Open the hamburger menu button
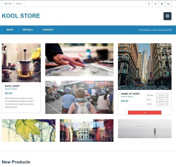Screen dimensions: 176x167 point(167,16)
